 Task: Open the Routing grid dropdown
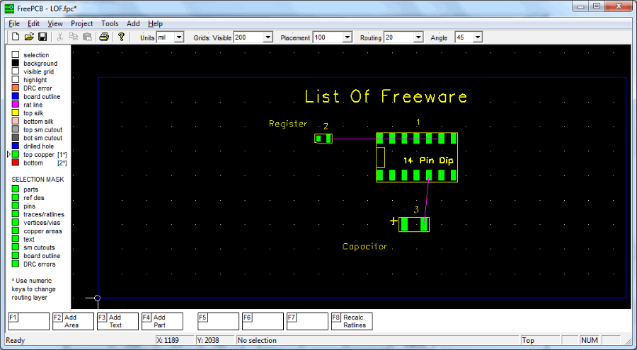(x=418, y=37)
